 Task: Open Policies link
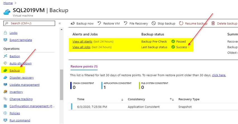pos(15,113)
